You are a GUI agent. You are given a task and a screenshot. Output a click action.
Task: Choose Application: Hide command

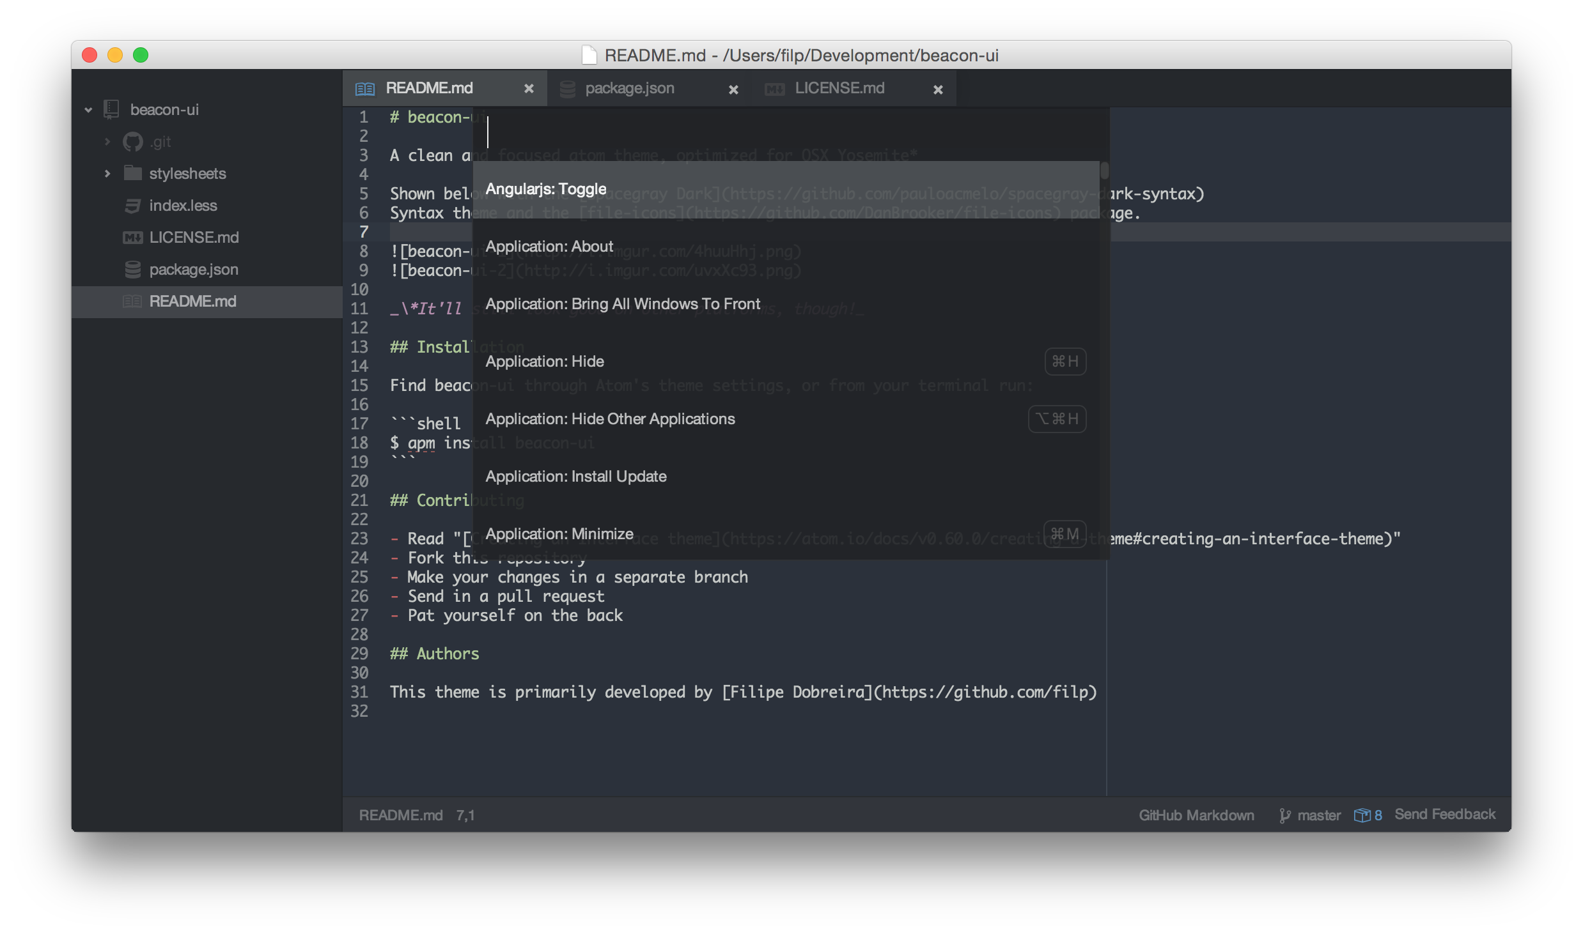click(x=786, y=362)
